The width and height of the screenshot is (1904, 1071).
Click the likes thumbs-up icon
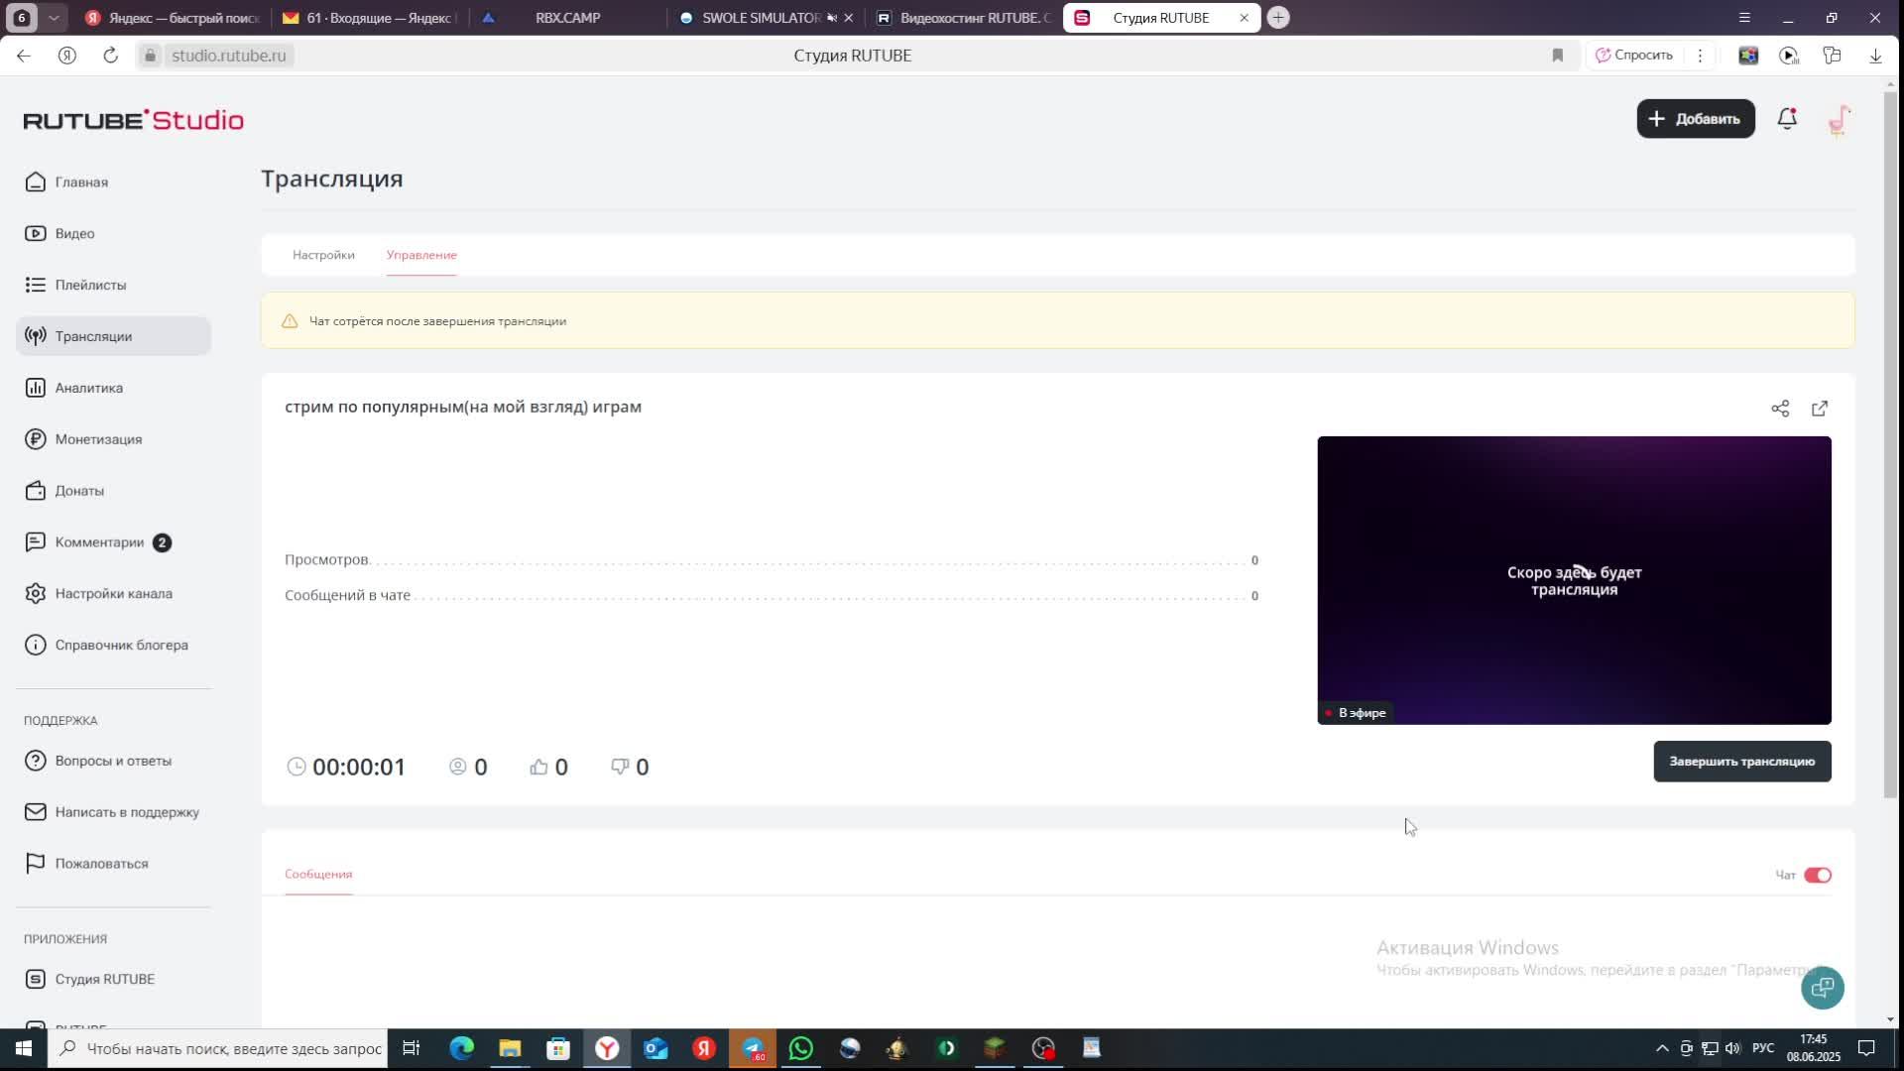[538, 767]
